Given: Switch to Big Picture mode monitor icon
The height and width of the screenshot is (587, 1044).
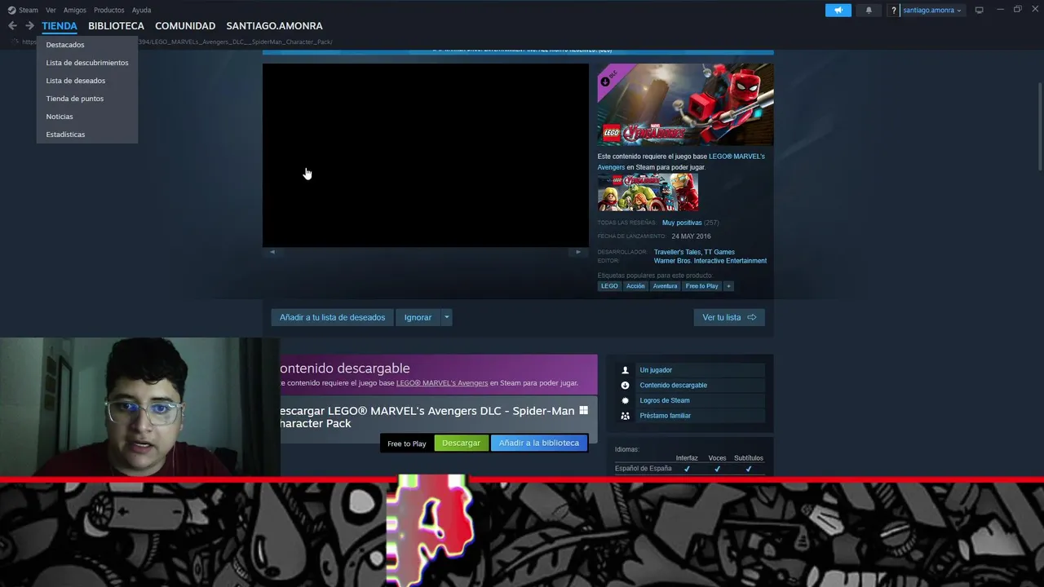Looking at the screenshot, I should [979, 10].
